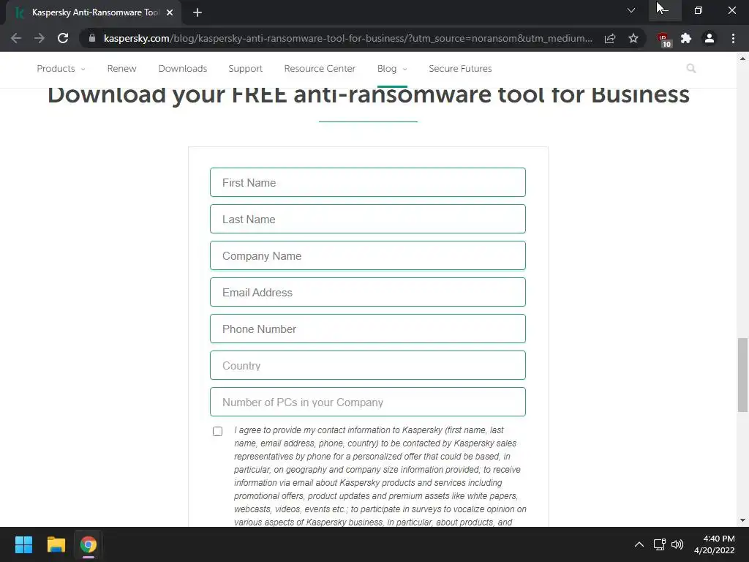Click the scrollbar up arrow
Screen dimensions: 749x562
tap(742, 59)
